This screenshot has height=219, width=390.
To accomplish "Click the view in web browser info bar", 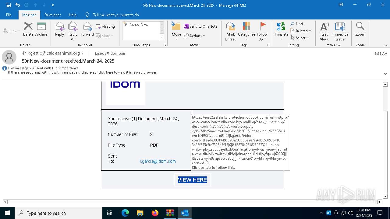I will click(82, 72).
